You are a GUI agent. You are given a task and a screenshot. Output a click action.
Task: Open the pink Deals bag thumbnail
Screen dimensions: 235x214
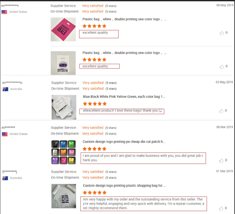(63, 29)
